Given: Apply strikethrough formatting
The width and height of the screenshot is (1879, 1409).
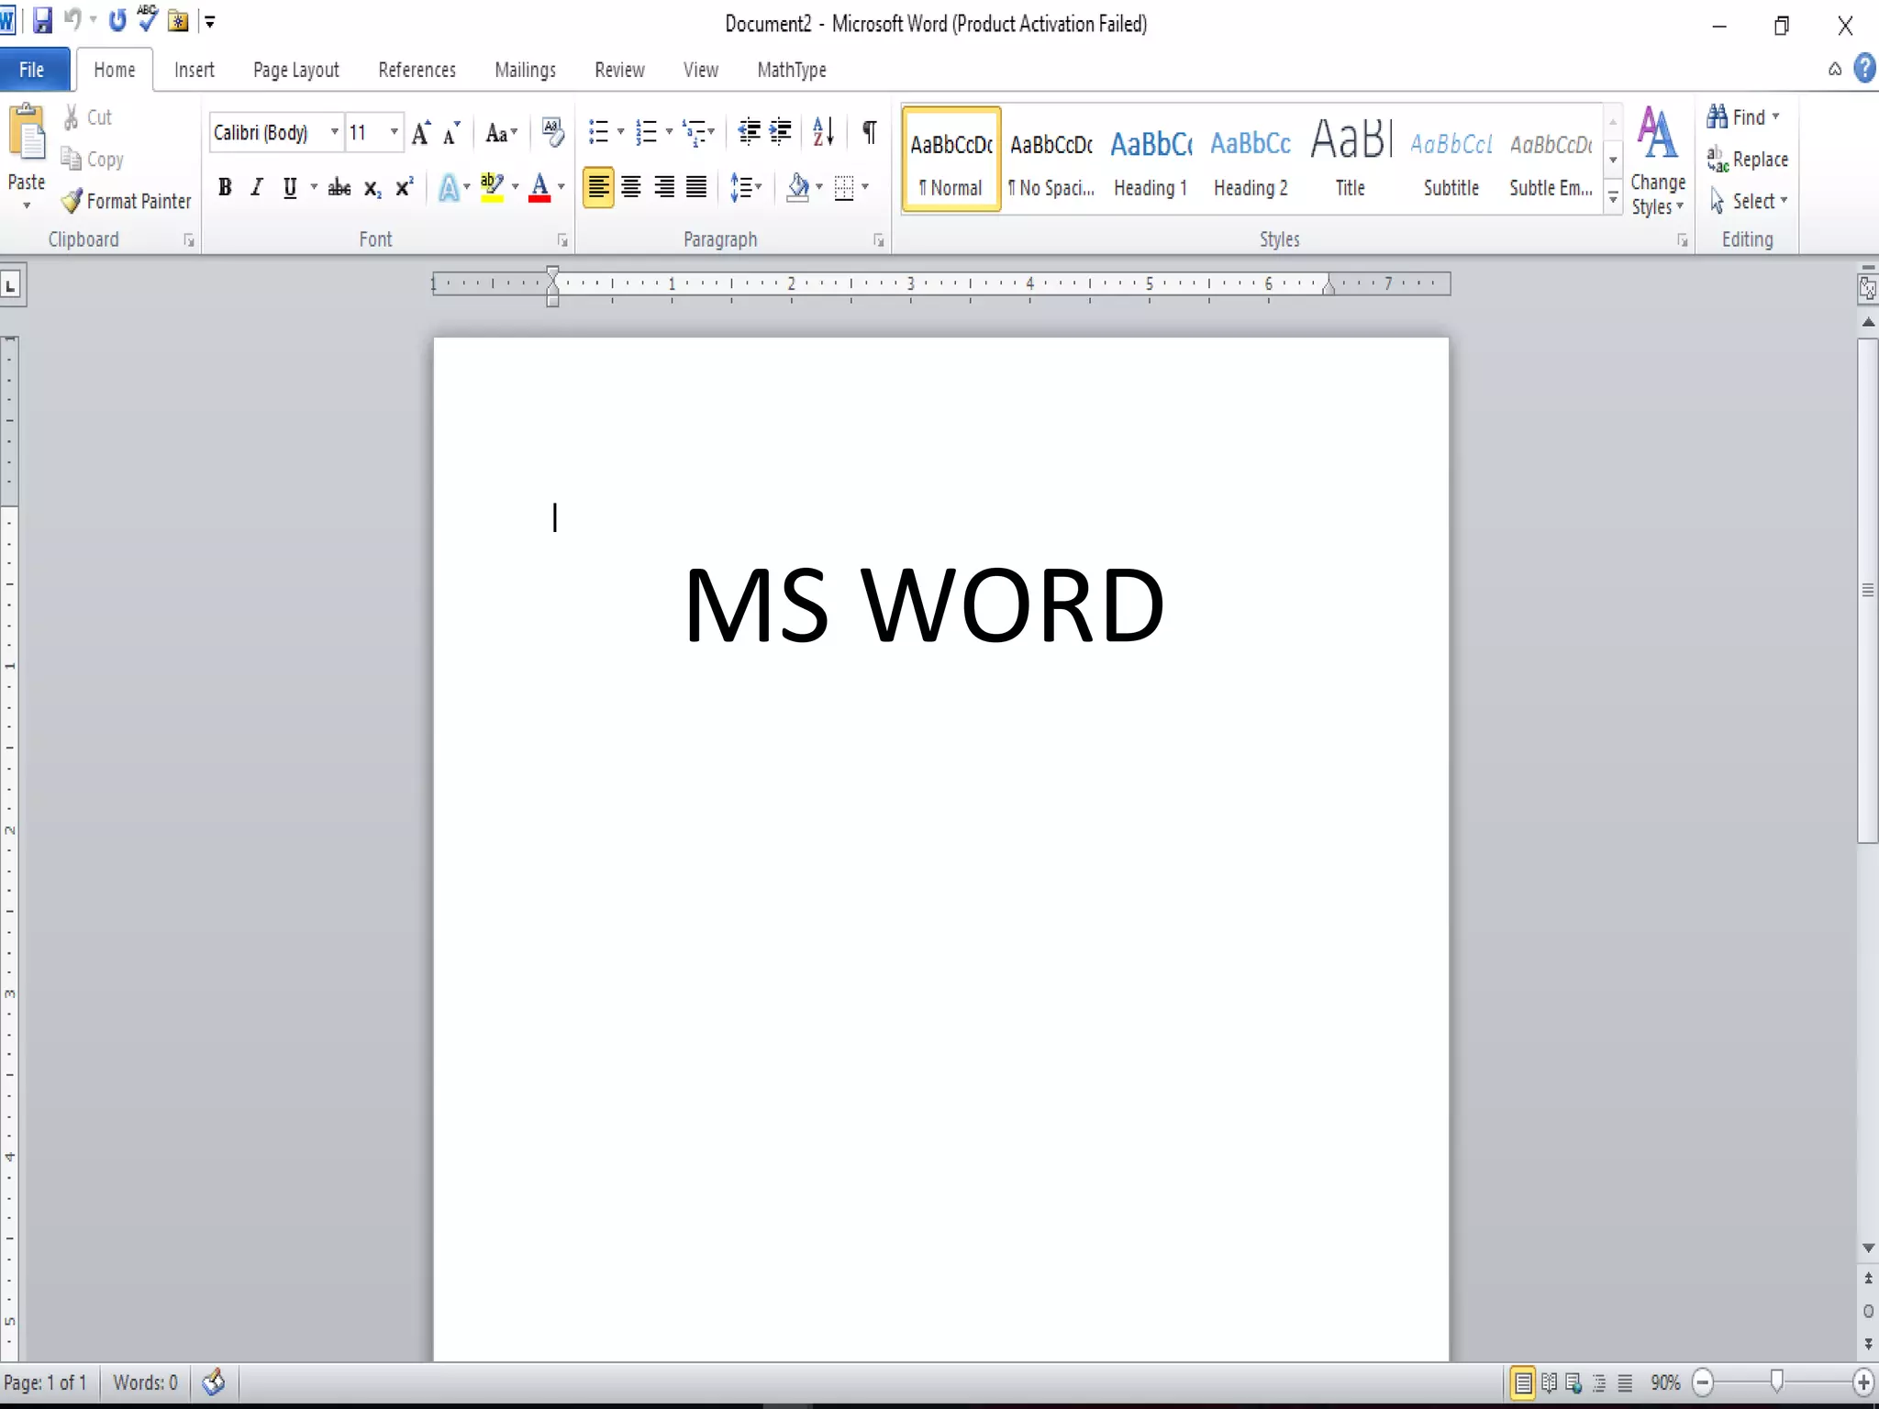Looking at the screenshot, I should [x=339, y=188].
